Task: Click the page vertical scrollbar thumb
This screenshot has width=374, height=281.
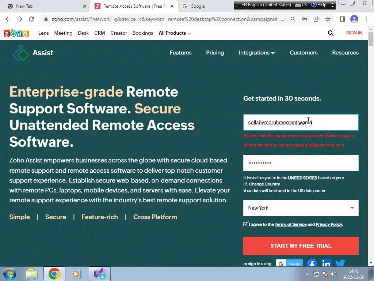Action: pyautogui.click(x=371, y=38)
